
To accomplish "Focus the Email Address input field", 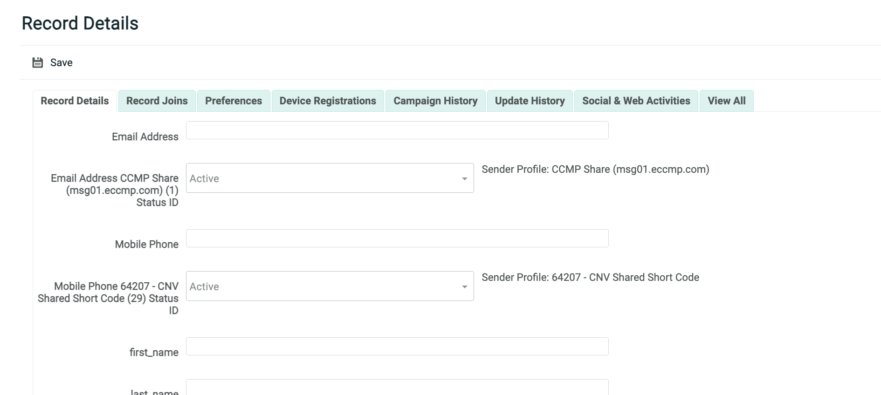I will pos(397,130).
